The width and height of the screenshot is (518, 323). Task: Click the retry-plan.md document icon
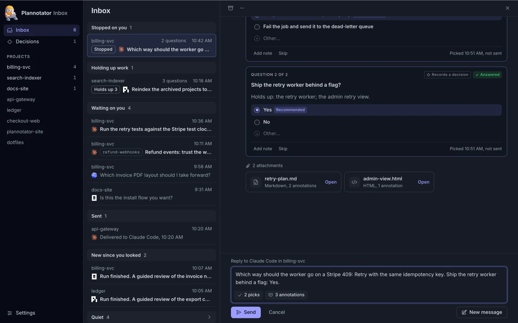tap(256, 182)
